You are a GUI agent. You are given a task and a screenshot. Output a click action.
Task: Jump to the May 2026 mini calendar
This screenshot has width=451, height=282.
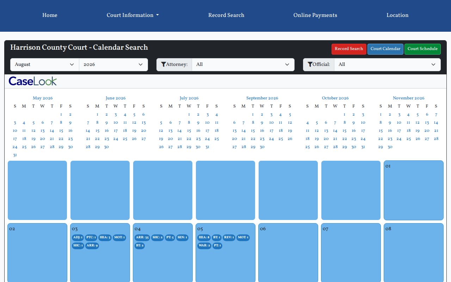tap(43, 98)
